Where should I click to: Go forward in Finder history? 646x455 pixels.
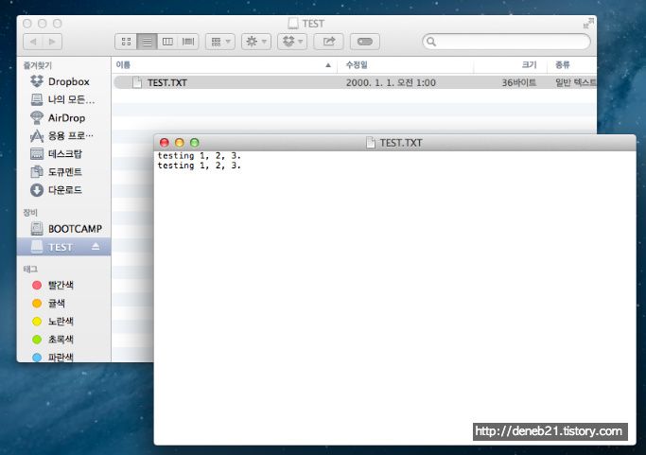point(52,42)
